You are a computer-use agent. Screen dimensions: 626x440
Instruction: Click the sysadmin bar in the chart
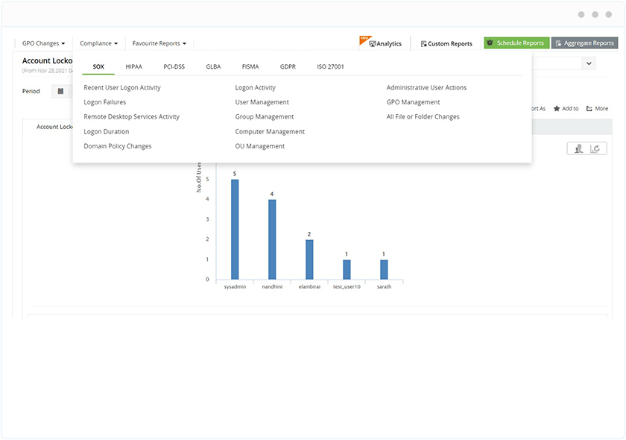tap(235, 230)
